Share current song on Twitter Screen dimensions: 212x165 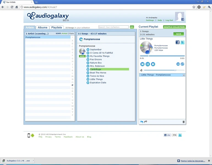[x=182, y=42]
